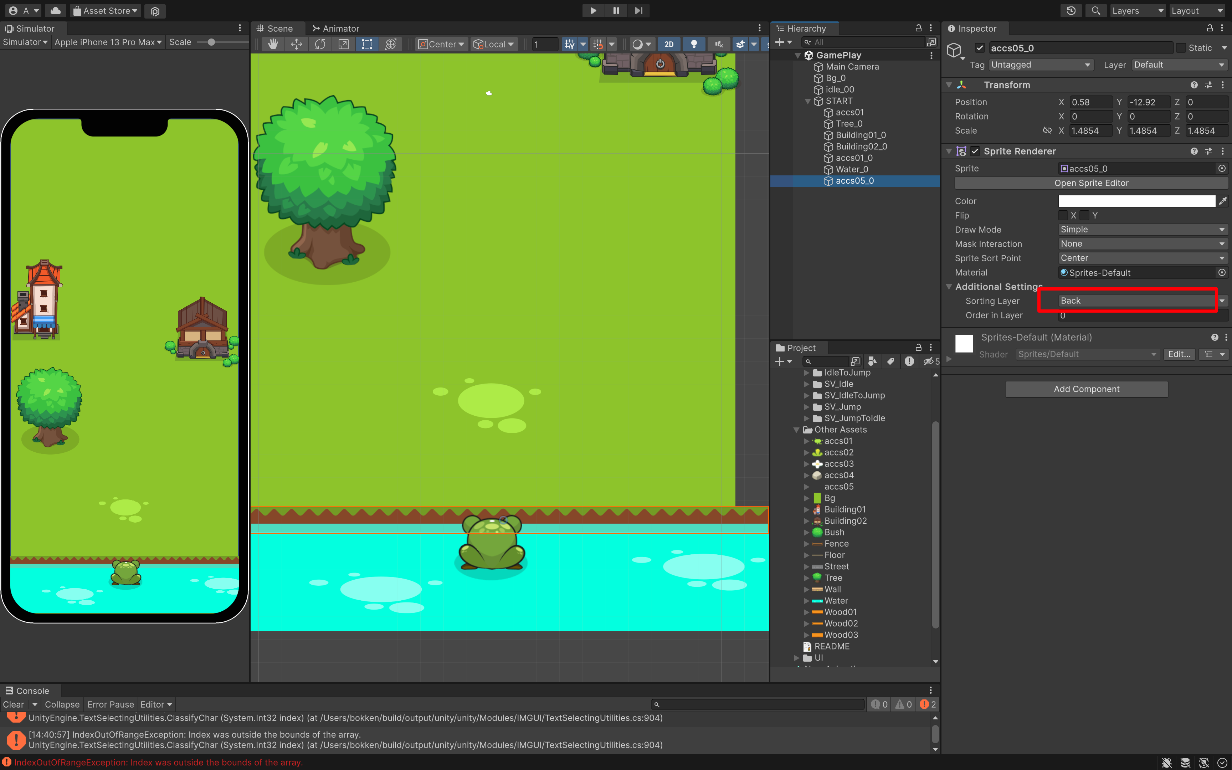Open Sprite Renderer more options menu
Image resolution: width=1232 pixels, height=770 pixels.
1223,151
